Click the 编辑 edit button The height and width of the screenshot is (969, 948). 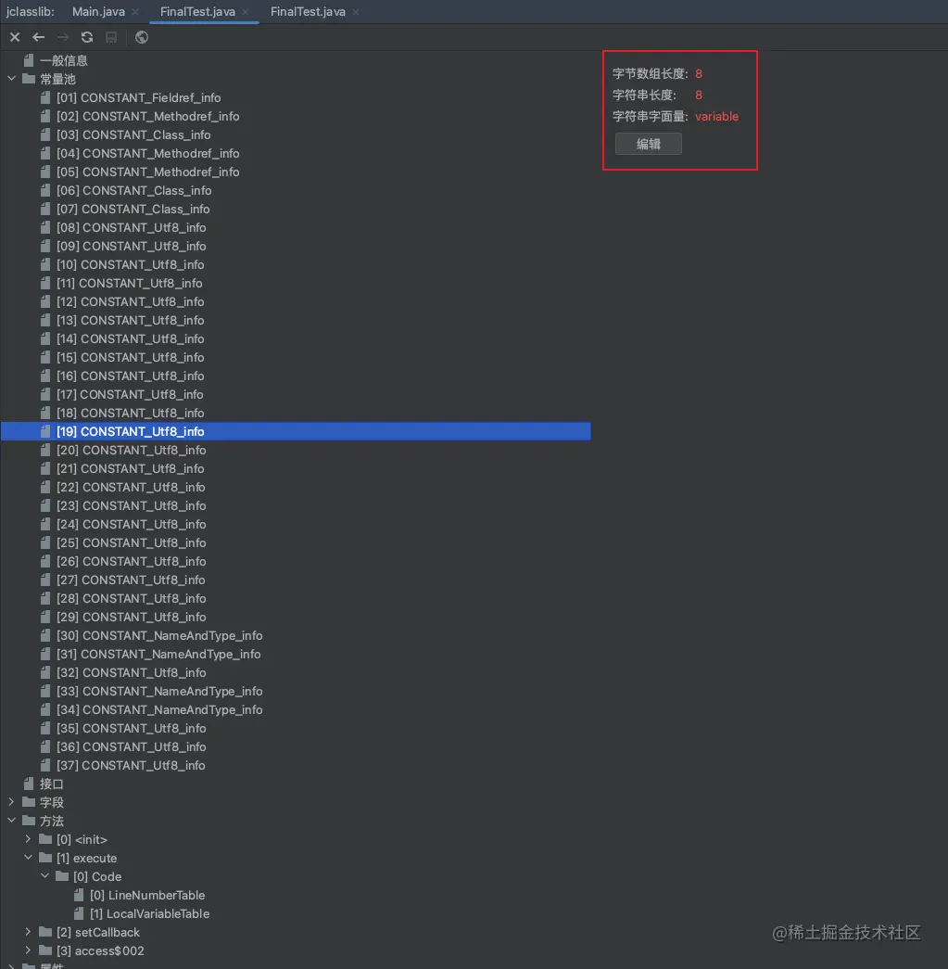(649, 144)
